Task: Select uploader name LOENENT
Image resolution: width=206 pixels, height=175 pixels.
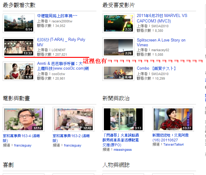Action: tap(59, 50)
